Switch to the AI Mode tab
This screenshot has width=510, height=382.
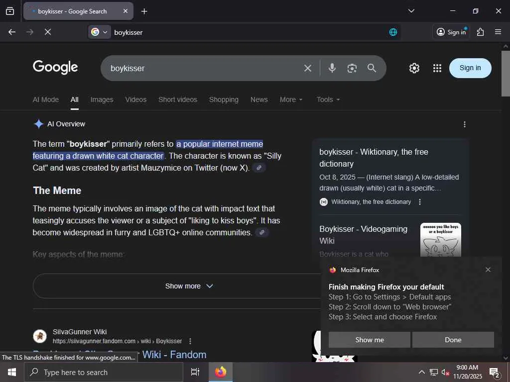pos(45,99)
